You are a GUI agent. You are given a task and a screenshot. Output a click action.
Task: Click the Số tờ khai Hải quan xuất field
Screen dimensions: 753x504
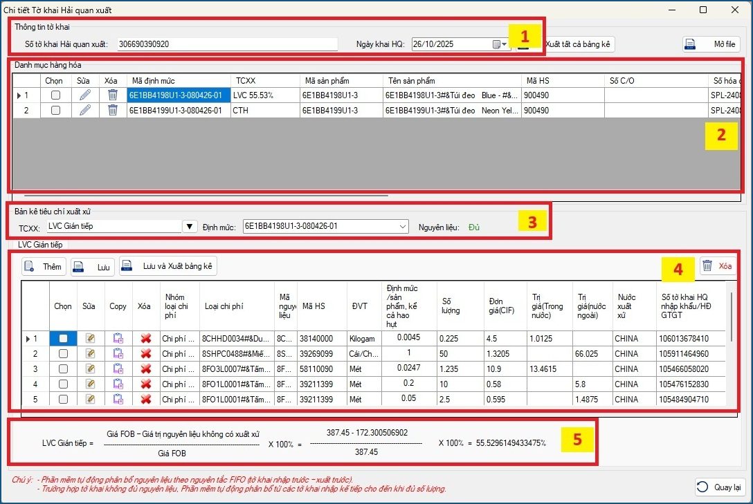pos(228,44)
